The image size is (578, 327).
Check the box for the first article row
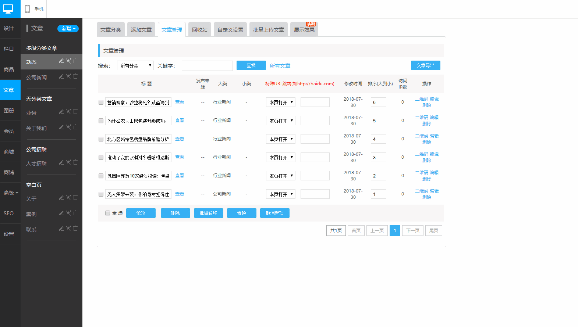click(101, 103)
